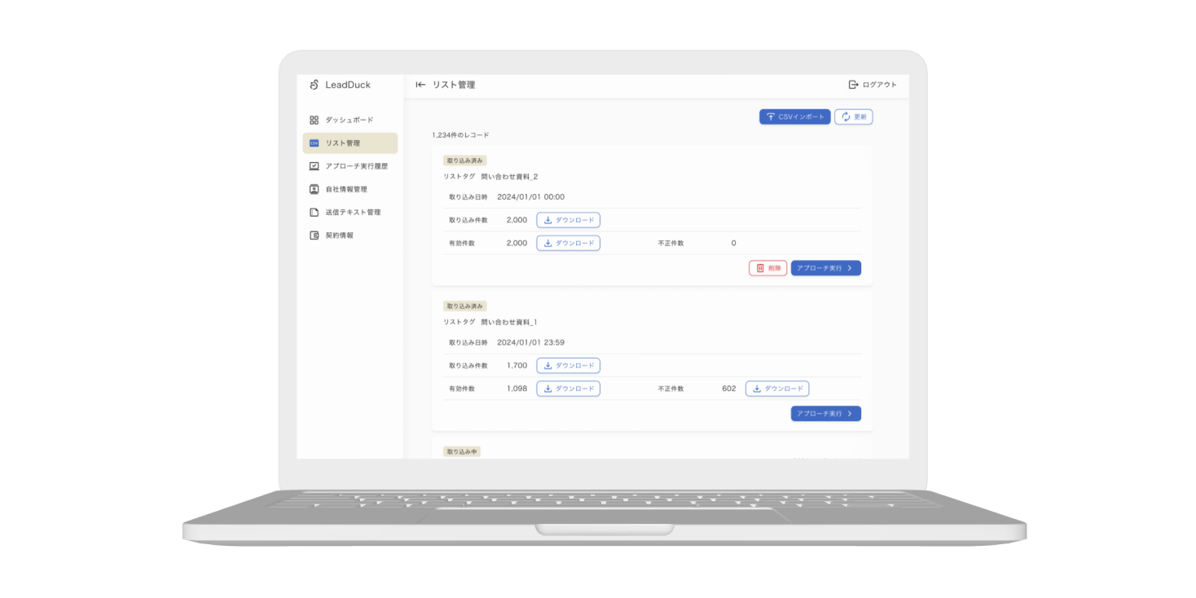This screenshot has width=1196, height=598.
Task: Run アプローチ実行 for 問い合わせ資料_1
Action: [825, 414]
